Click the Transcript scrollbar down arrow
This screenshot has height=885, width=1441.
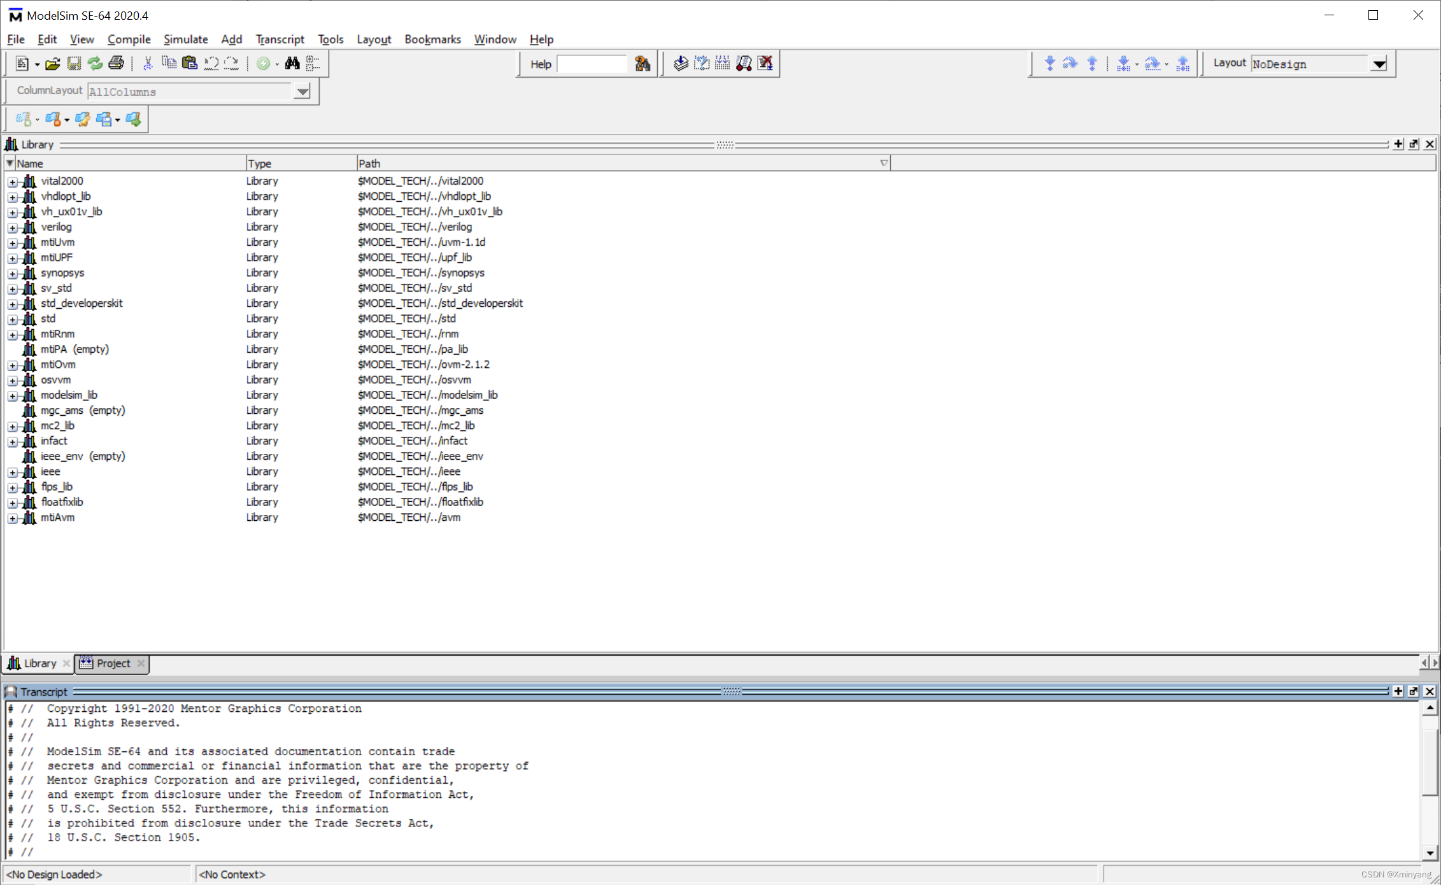click(x=1430, y=853)
